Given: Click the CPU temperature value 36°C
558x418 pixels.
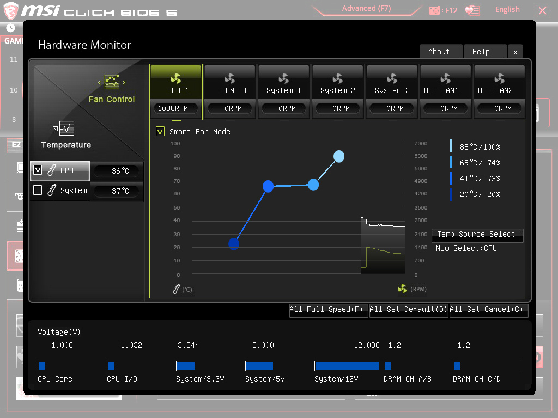Looking at the screenshot, I should click(x=120, y=171).
